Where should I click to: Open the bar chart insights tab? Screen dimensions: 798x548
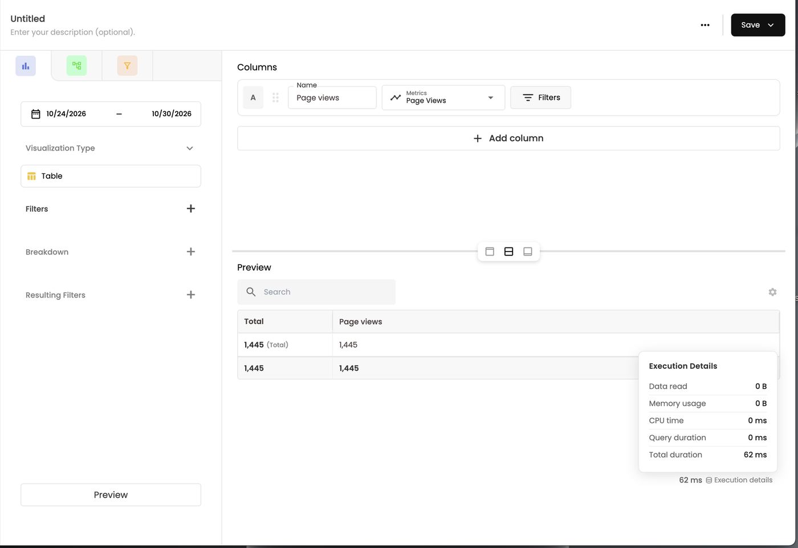(26, 66)
